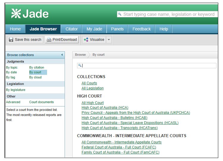Viewport: 223px width, 161px height.
Task: Open High Court Bulletins (HCAB)
Action: [x=115, y=118]
